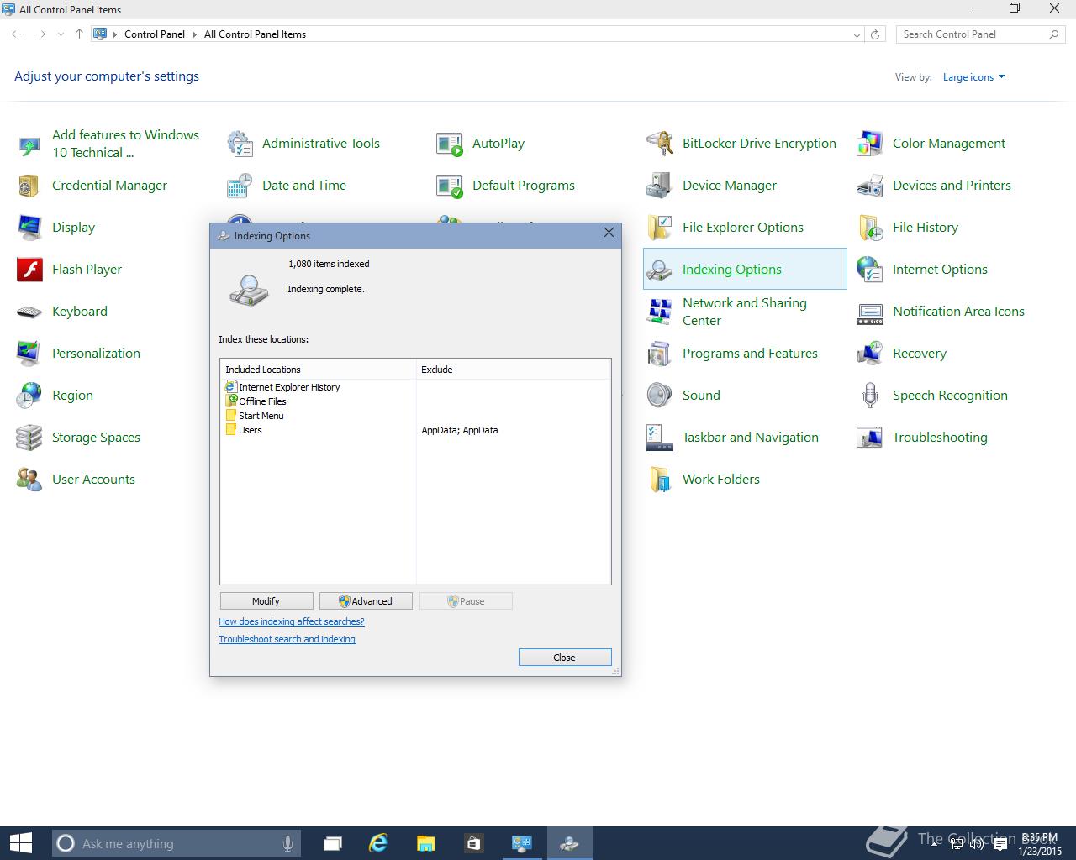This screenshot has height=860, width=1076.
Task: Click the Search Control Panel field
Action: [x=981, y=34]
